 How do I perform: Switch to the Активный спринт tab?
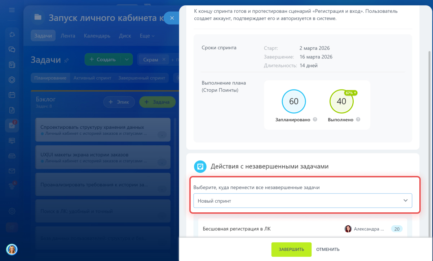coord(92,78)
